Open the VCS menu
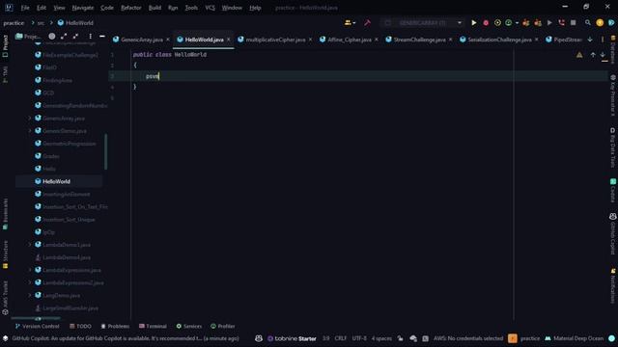This screenshot has width=618, height=347. (x=211, y=8)
